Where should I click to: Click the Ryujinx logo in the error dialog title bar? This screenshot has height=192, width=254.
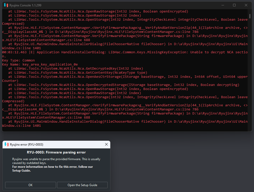tap(7, 144)
